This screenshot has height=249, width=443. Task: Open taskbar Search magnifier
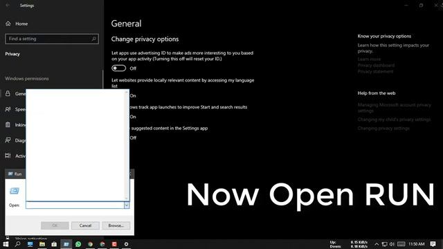tap(17, 244)
